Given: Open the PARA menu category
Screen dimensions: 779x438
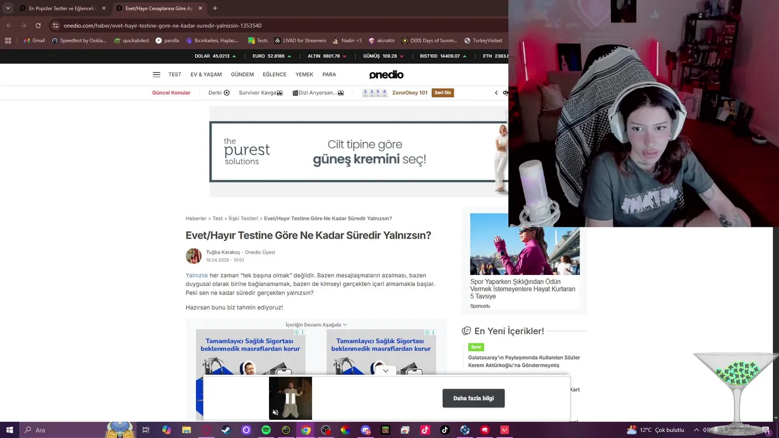Looking at the screenshot, I should tap(329, 75).
